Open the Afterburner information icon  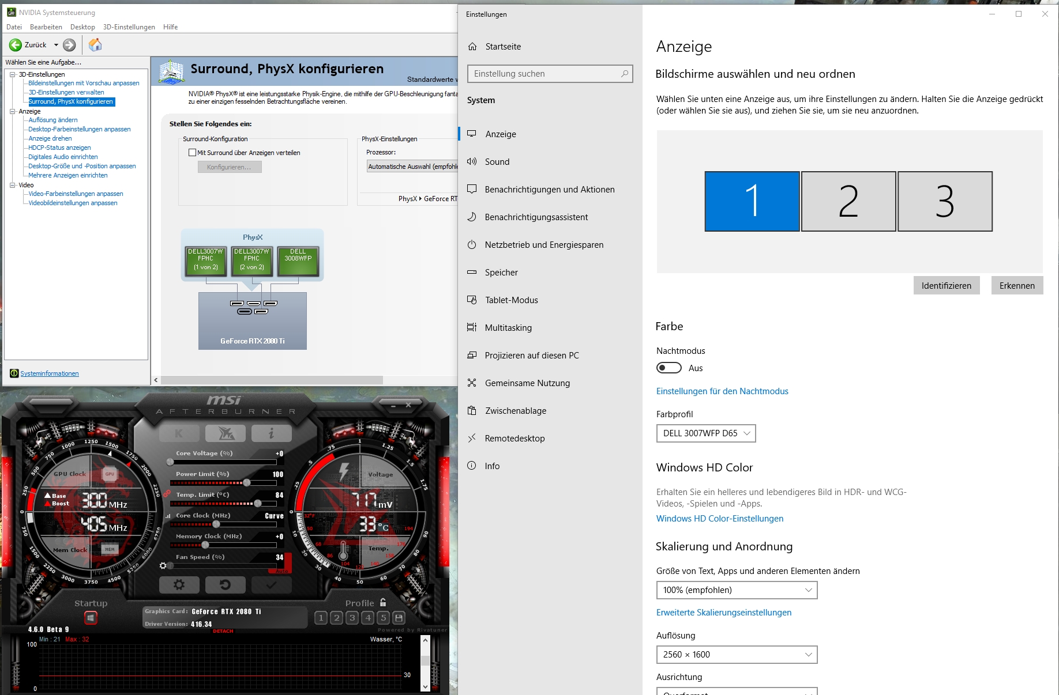tap(271, 433)
